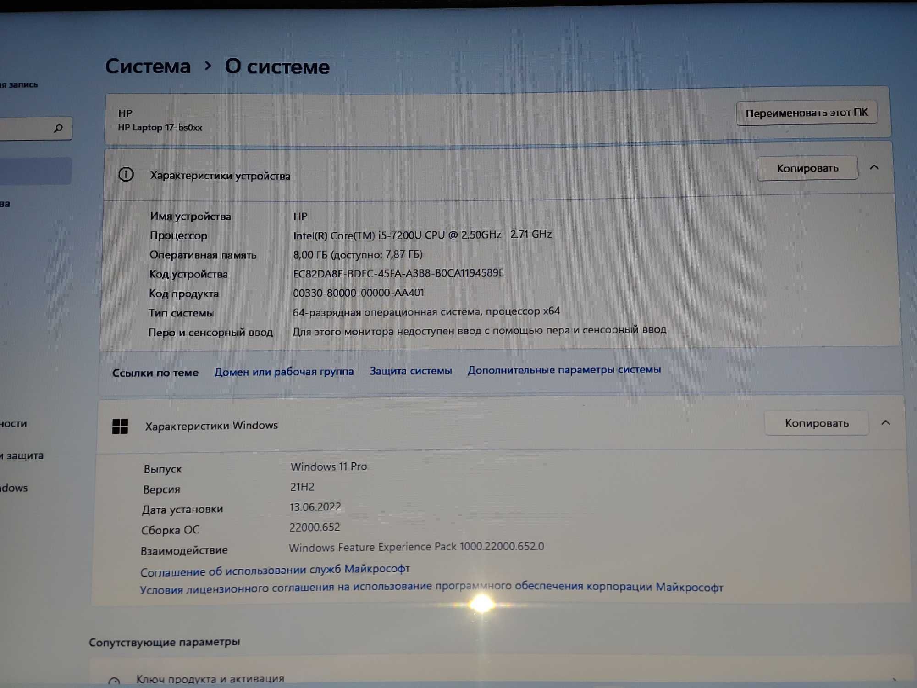Click the OS build value 22000.652
This screenshot has width=917, height=688.
(315, 527)
